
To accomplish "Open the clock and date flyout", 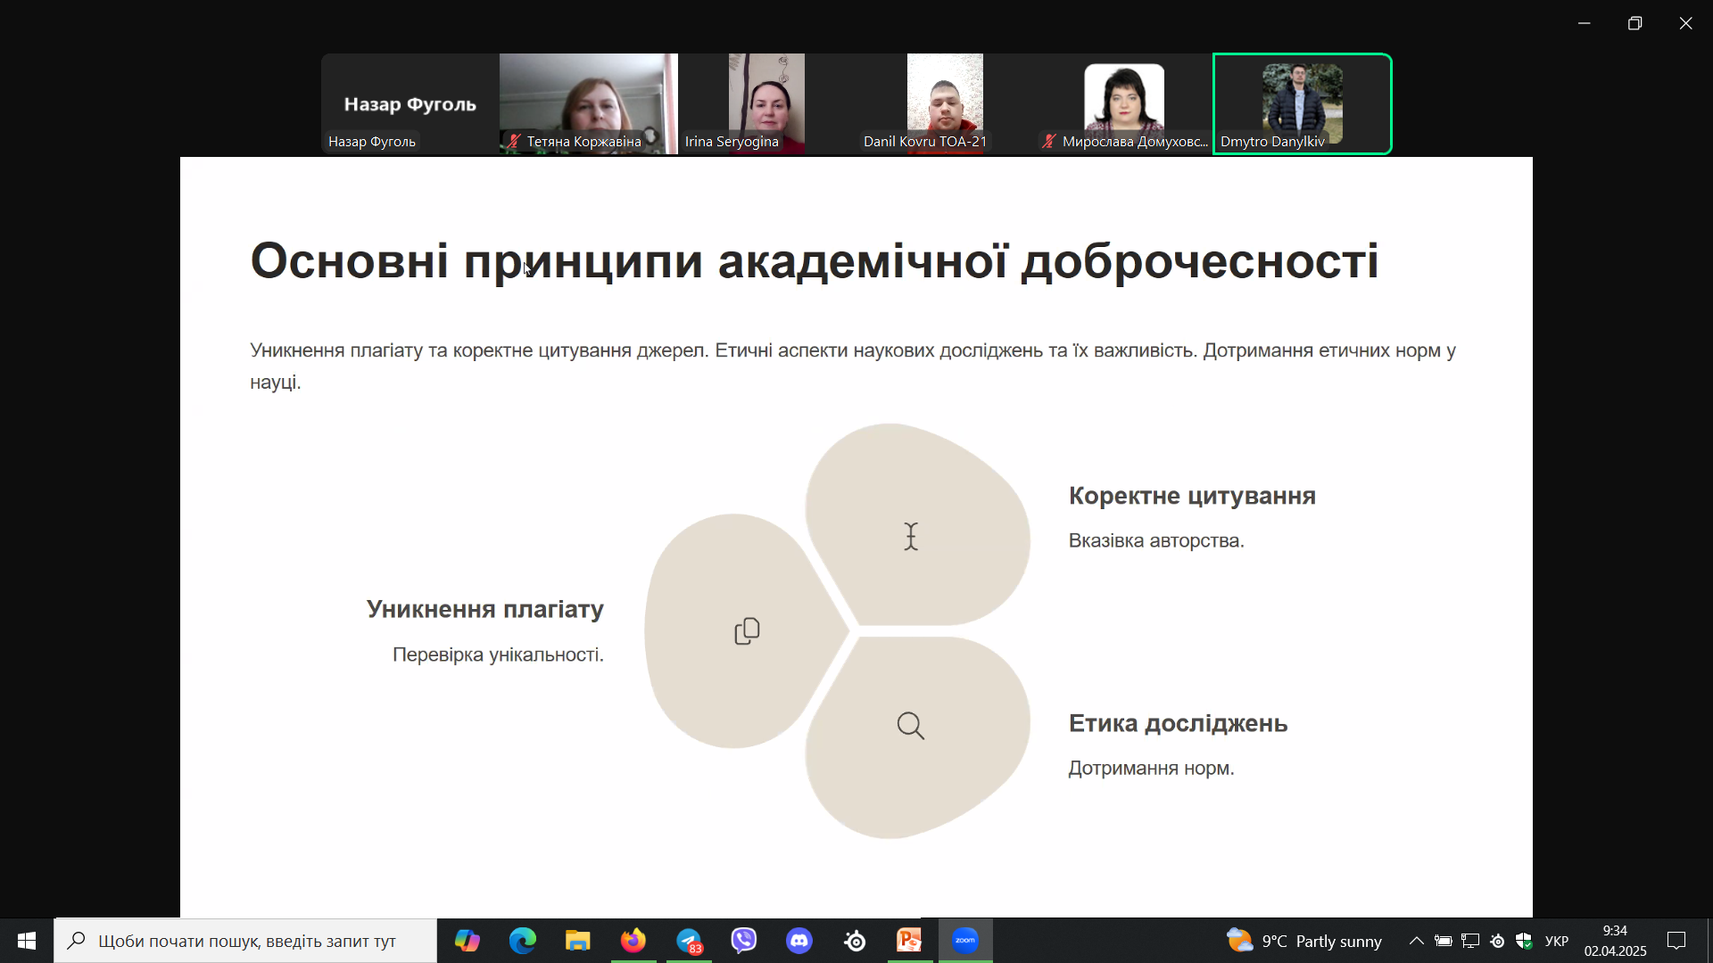I will (1615, 941).
